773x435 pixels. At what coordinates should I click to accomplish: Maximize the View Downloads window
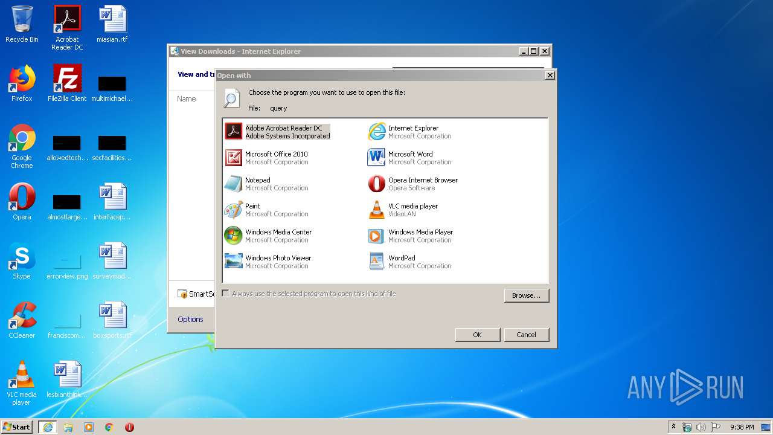click(534, 51)
